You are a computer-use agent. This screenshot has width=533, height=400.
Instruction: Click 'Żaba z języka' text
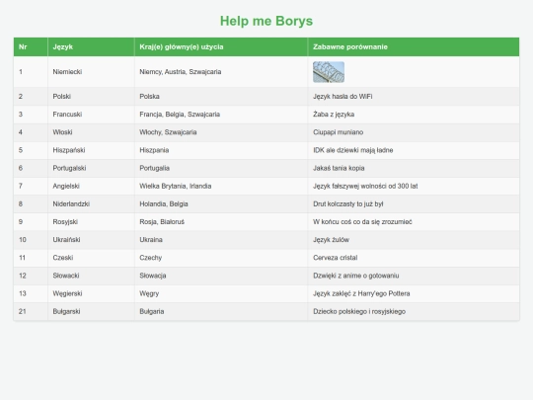(x=334, y=115)
